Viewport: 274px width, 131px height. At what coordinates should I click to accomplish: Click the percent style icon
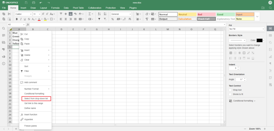113,19
